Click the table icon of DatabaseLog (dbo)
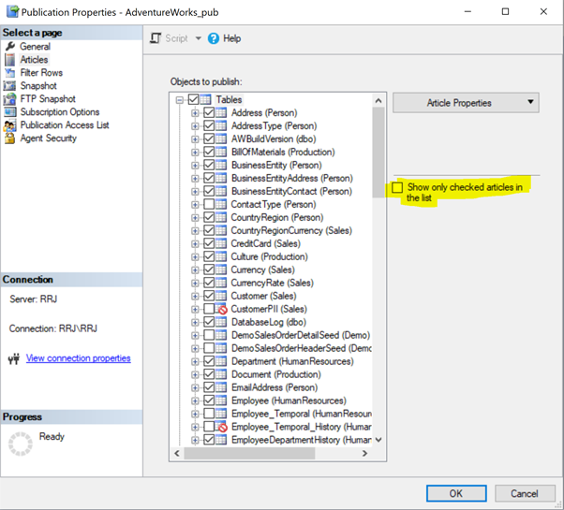This screenshot has width=564, height=510. pos(221,322)
